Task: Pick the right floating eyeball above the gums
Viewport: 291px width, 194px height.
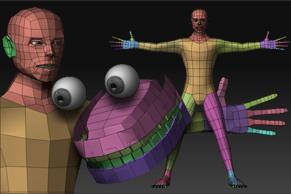Action: pyautogui.click(x=122, y=81)
